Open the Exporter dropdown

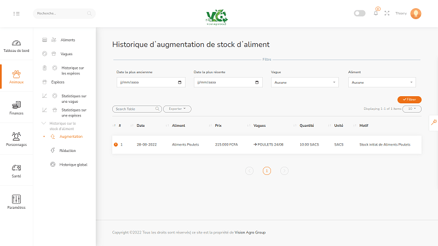[x=177, y=109]
